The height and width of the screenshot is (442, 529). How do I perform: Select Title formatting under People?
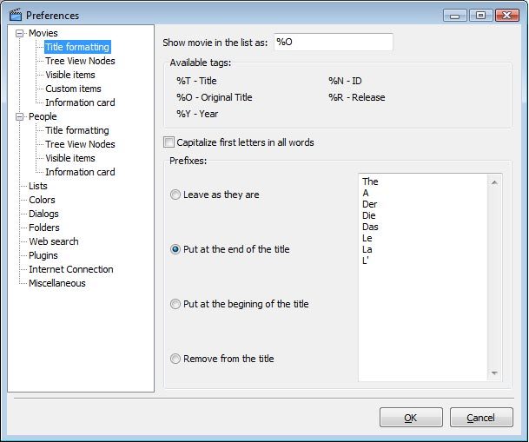[x=77, y=130]
